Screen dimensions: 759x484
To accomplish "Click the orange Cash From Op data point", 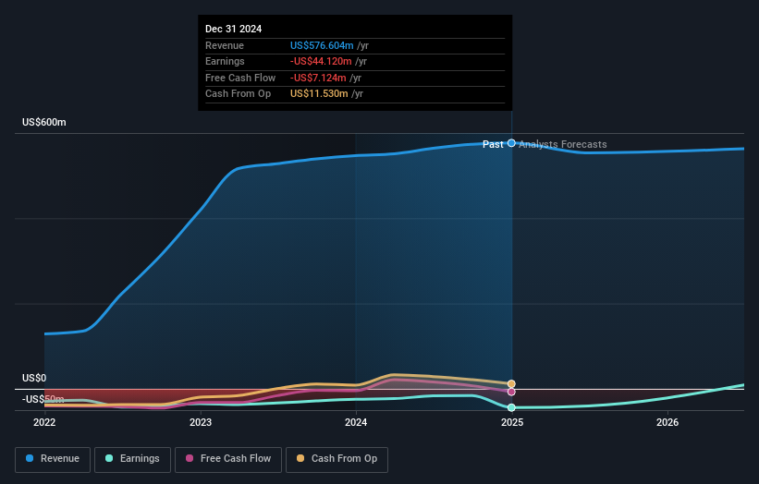I will click(x=511, y=384).
